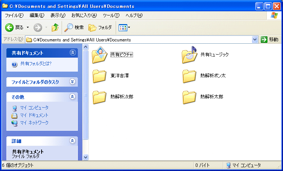This screenshot has width=283, height=171.
Task: Open the Forward button history dropdown arrow
Action: click(46, 27)
